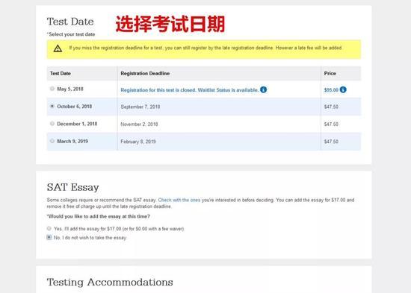Screen dimensions: 411x293
Task: Click the 'October 6, 2018' date label
Action: coord(75,107)
